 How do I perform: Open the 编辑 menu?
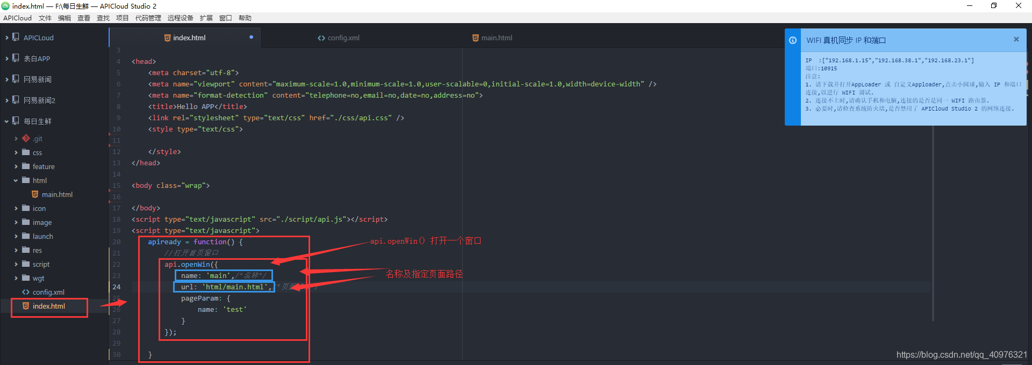point(64,18)
